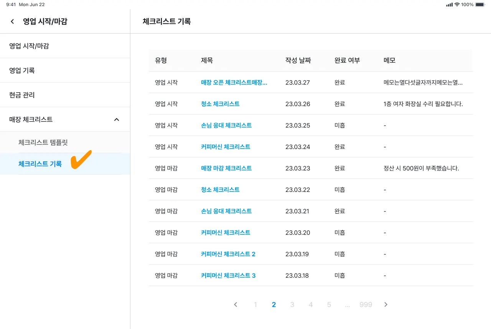Click the pagination ellipsis for more pages

tap(348, 304)
